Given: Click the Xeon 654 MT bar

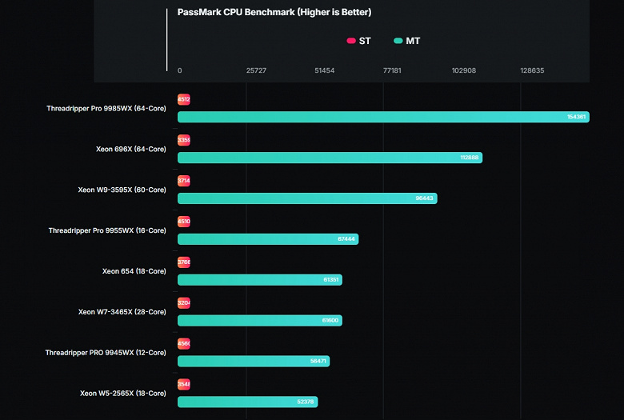Looking at the screenshot, I should tap(259, 280).
